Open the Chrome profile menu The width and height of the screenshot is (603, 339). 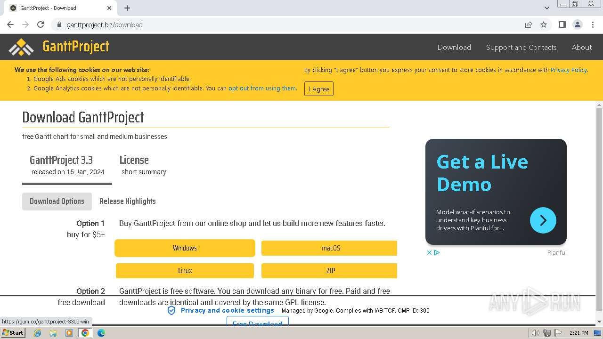coord(577,24)
